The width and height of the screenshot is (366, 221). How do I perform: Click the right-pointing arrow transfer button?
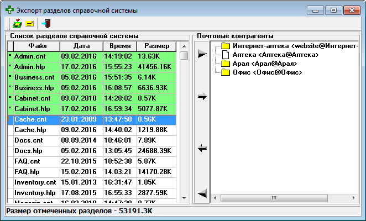point(202,97)
